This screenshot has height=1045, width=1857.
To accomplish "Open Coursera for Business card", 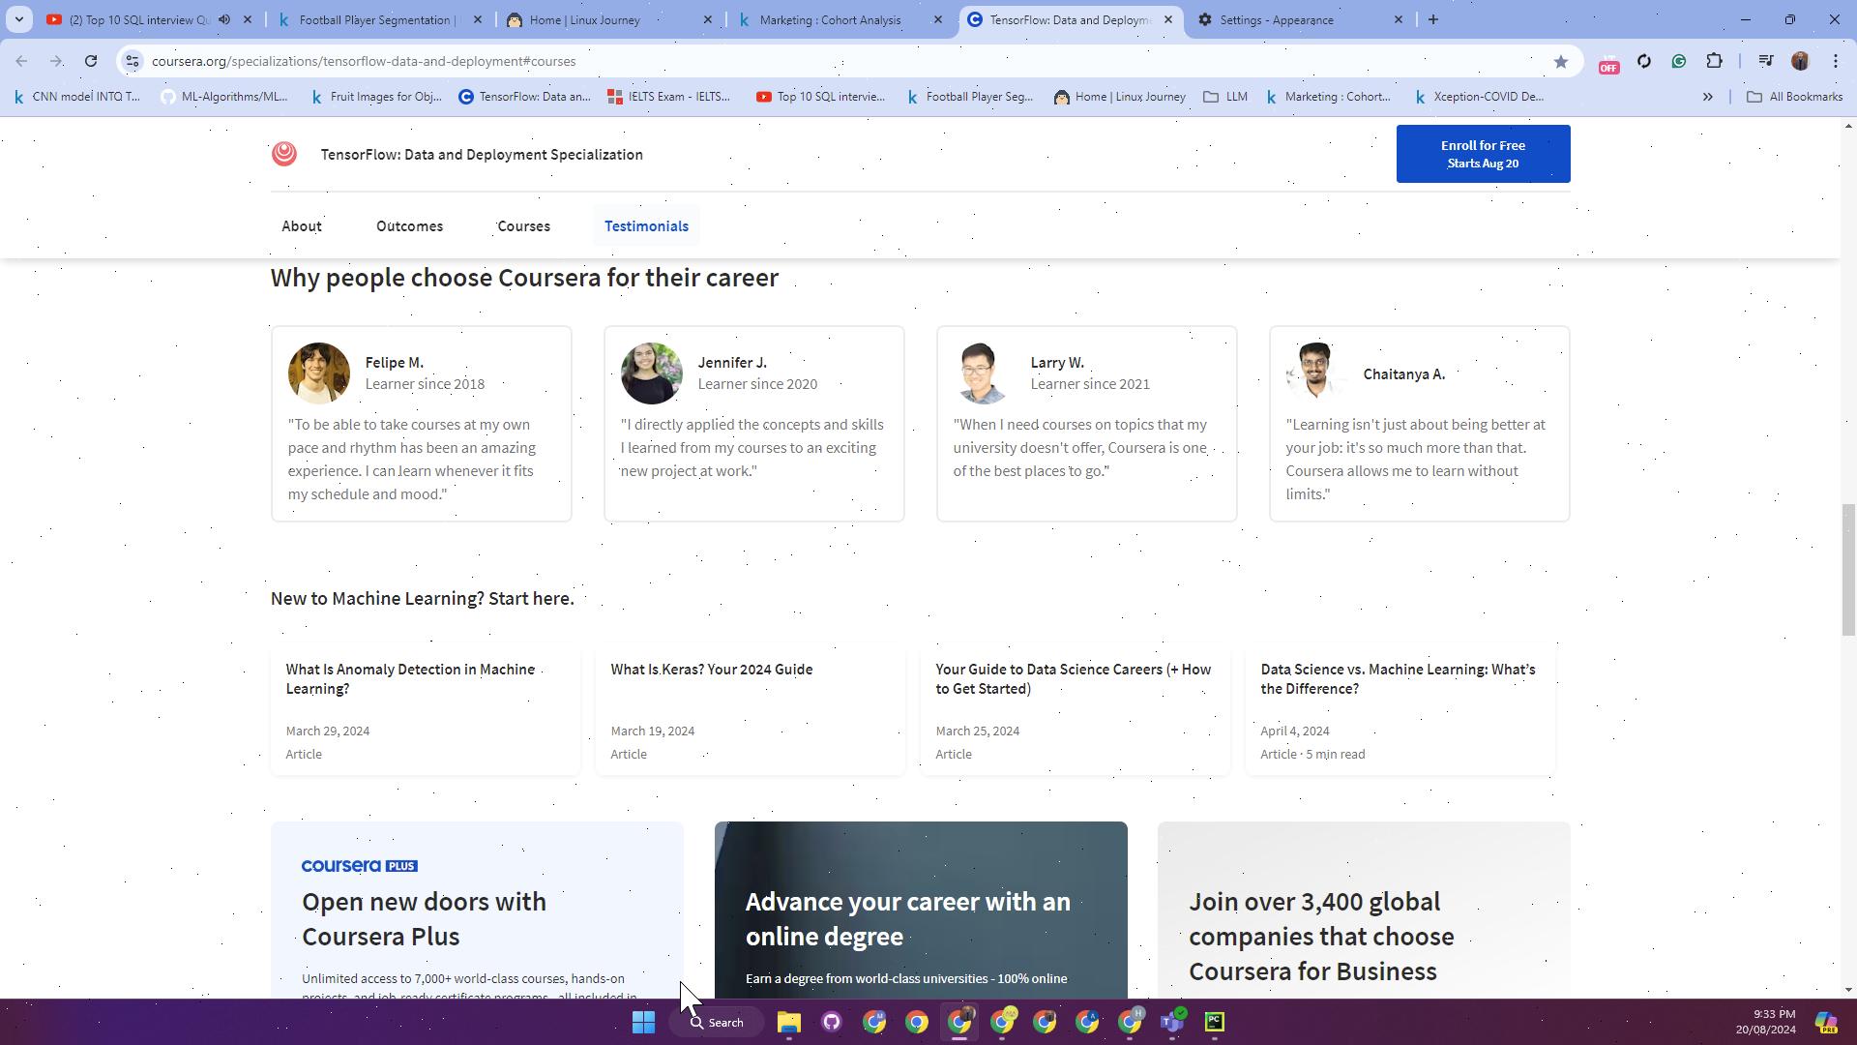I will [1364, 910].
